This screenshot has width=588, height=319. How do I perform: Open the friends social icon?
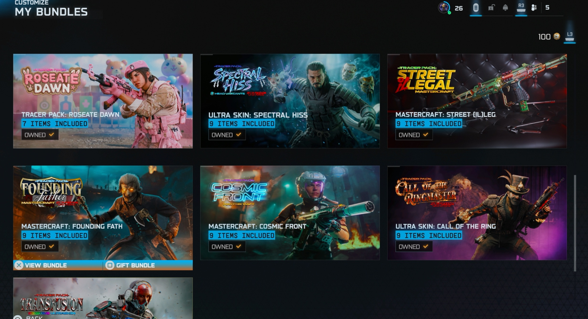click(x=534, y=7)
